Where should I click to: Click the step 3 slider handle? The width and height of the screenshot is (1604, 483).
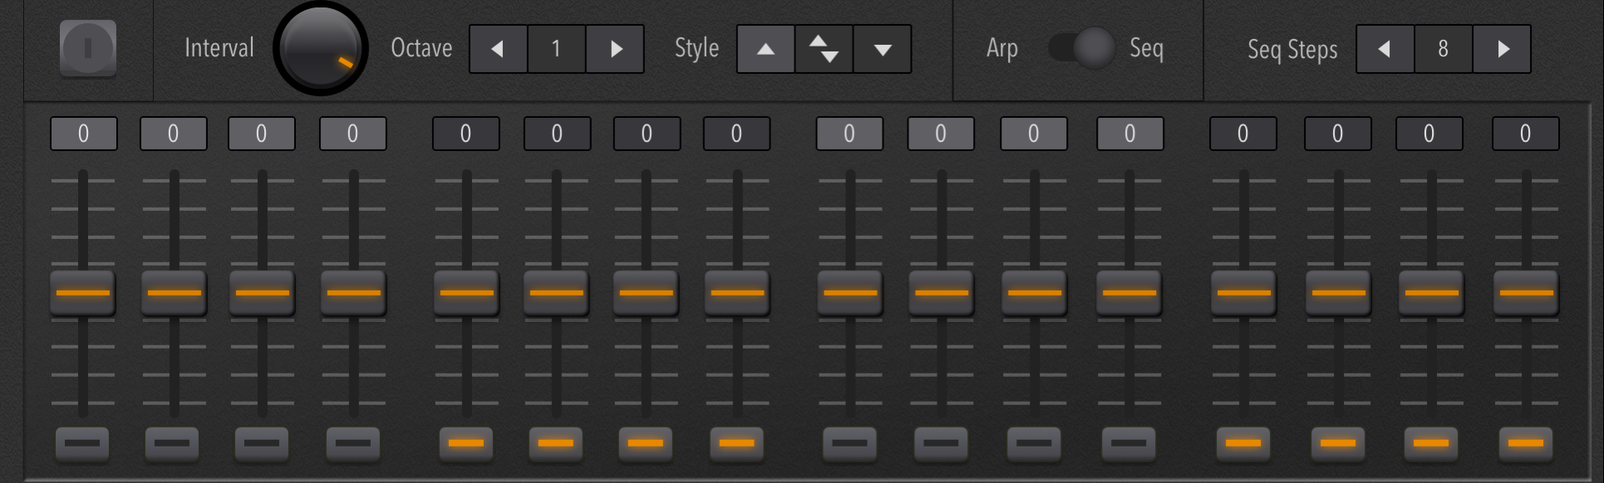[263, 292]
